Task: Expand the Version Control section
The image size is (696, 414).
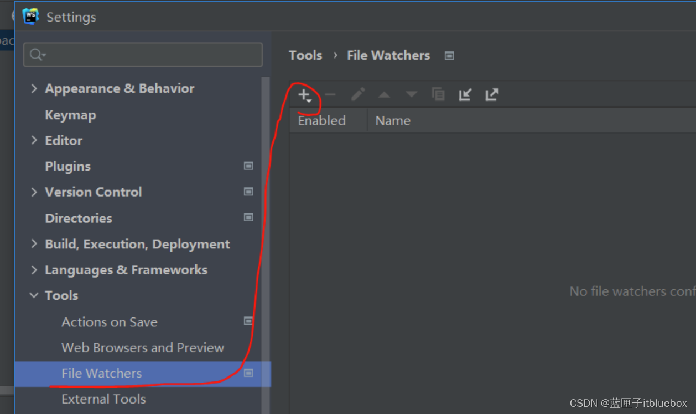Action: coord(34,192)
